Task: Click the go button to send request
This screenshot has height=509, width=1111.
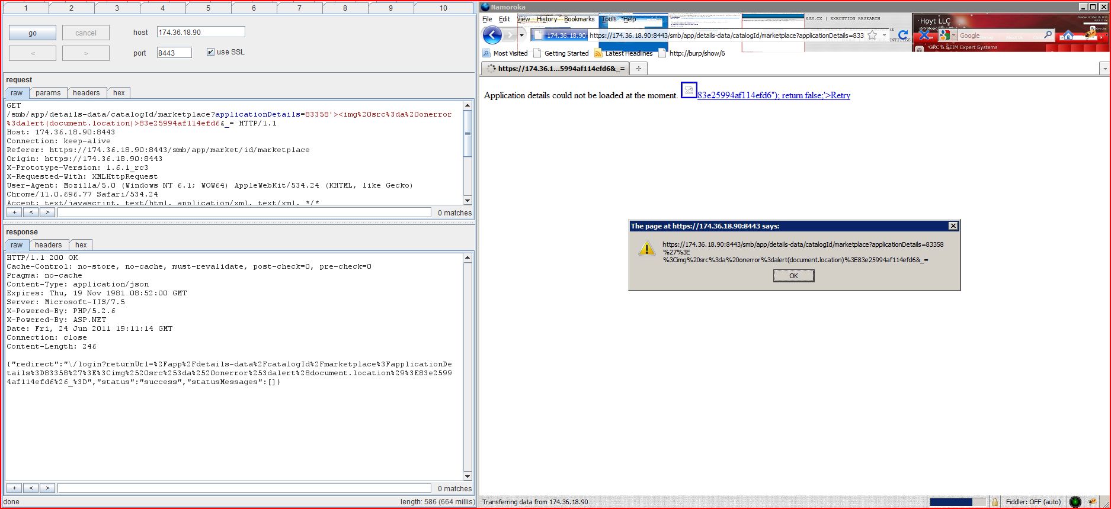Action: point(33,33)
